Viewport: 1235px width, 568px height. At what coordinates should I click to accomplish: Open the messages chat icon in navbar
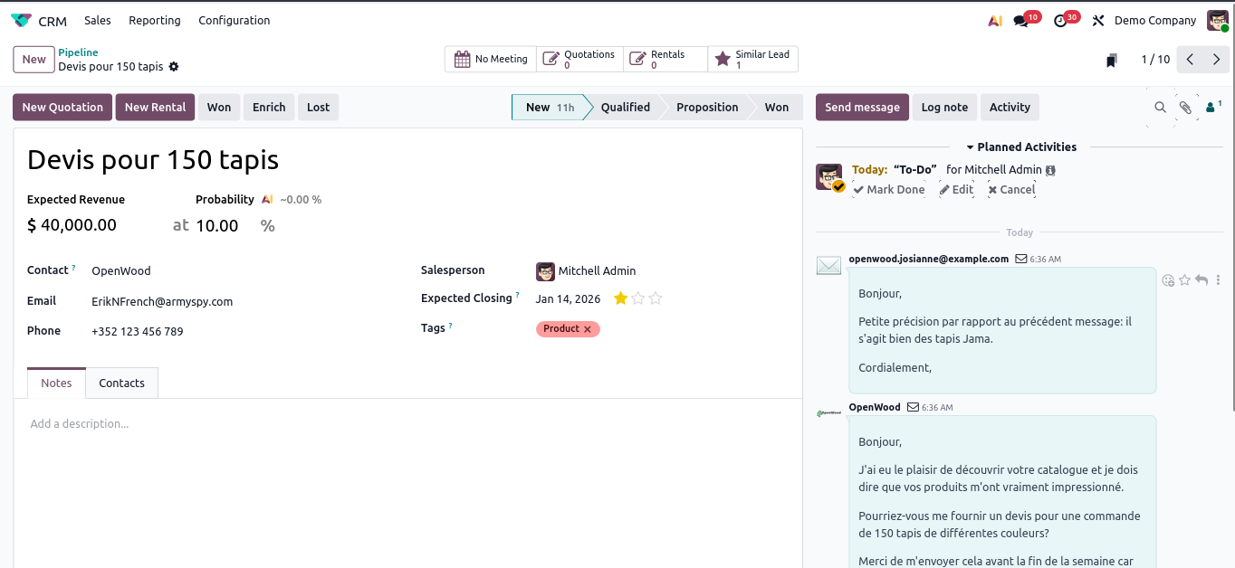coord(1021,21)
